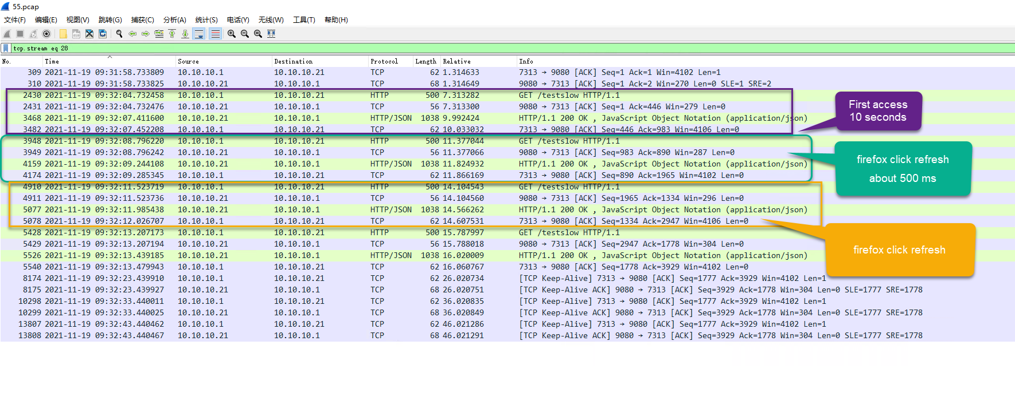
Task: Toggle auto-scroll during live capture
Action: 199,34
